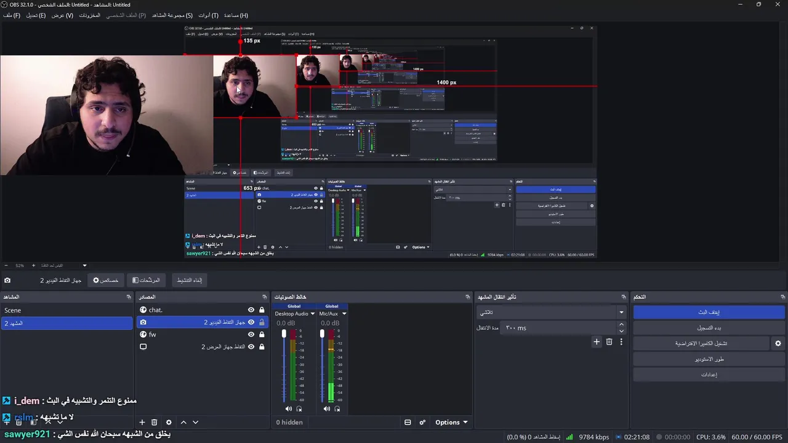Switch audio mixer layout icon
Viewport: 788px width, 443px height.
408,422
